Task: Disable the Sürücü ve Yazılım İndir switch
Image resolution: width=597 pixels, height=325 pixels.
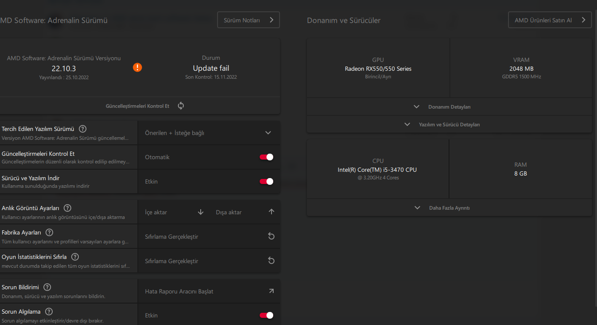Action: tap(266, 181)
